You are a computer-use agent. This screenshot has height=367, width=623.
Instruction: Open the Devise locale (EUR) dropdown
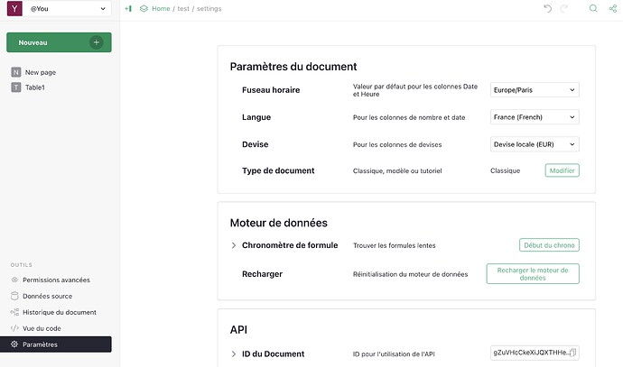tap(534, 144)
